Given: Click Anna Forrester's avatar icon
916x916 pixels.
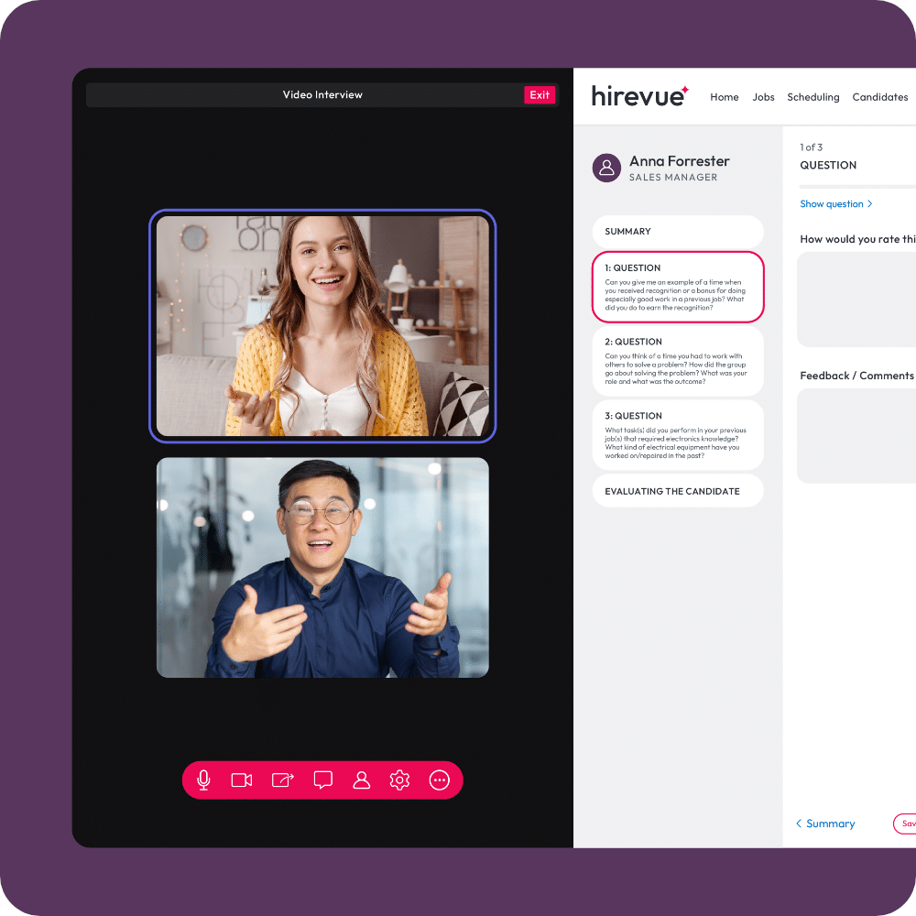Looking at the screenshot, I should coord(606,169).
